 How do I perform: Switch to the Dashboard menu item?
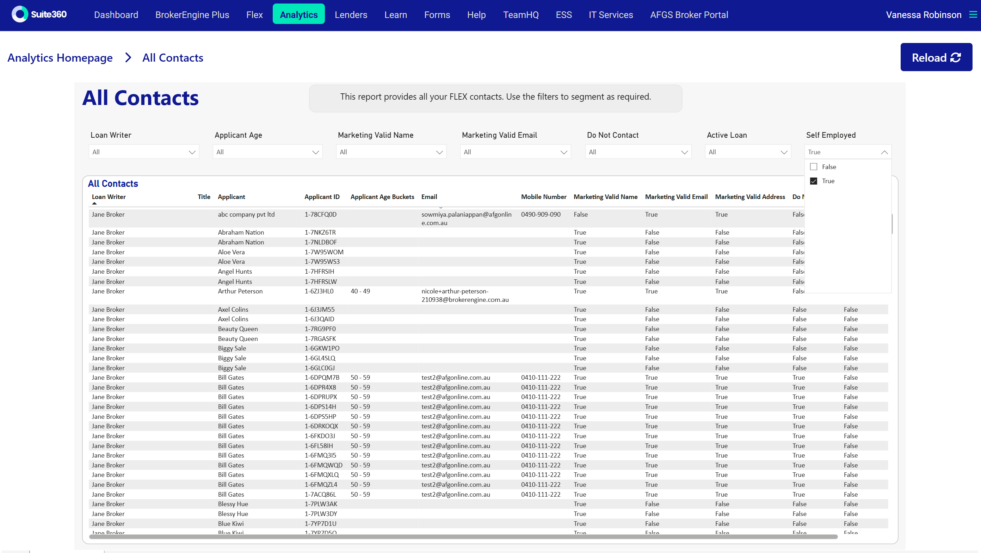(x=116, y=14)
